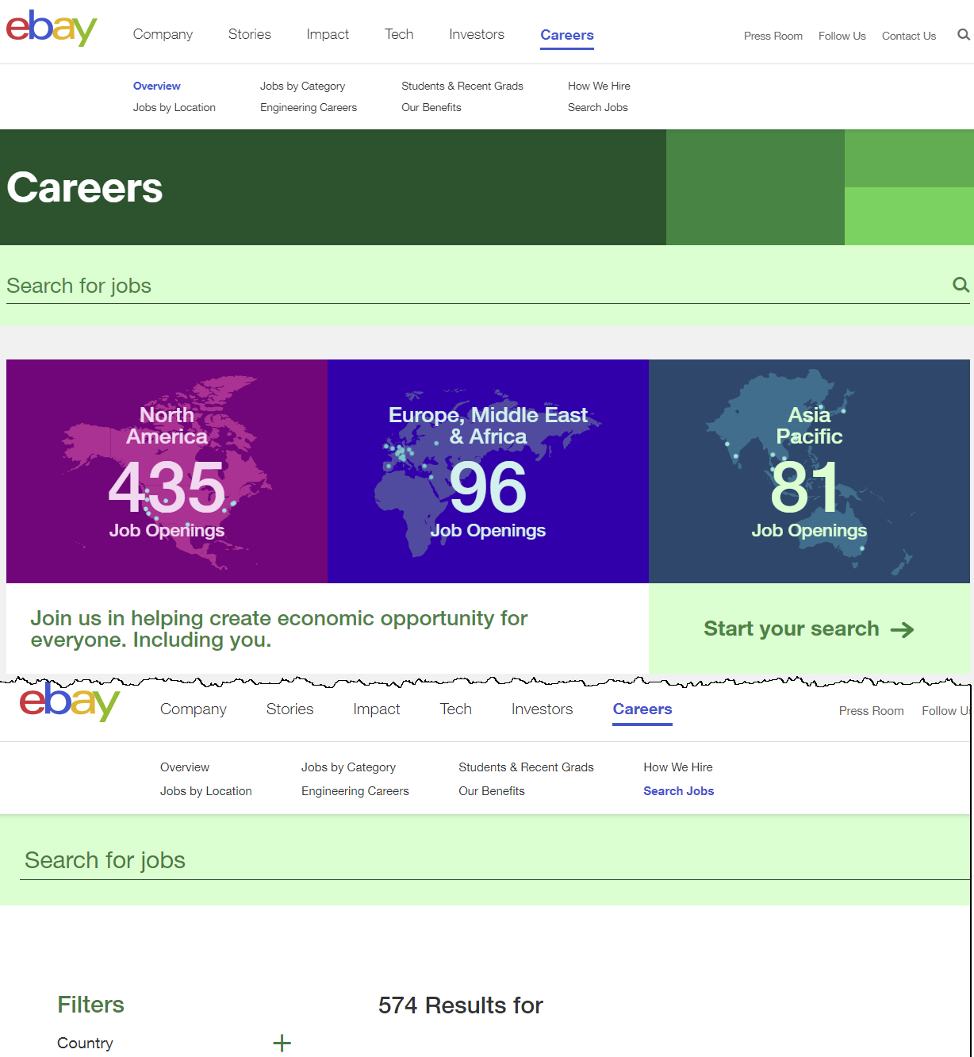Click the 574 Results for heading
The width and height of the screenshot is (974, 1057).
point(461,1005)
